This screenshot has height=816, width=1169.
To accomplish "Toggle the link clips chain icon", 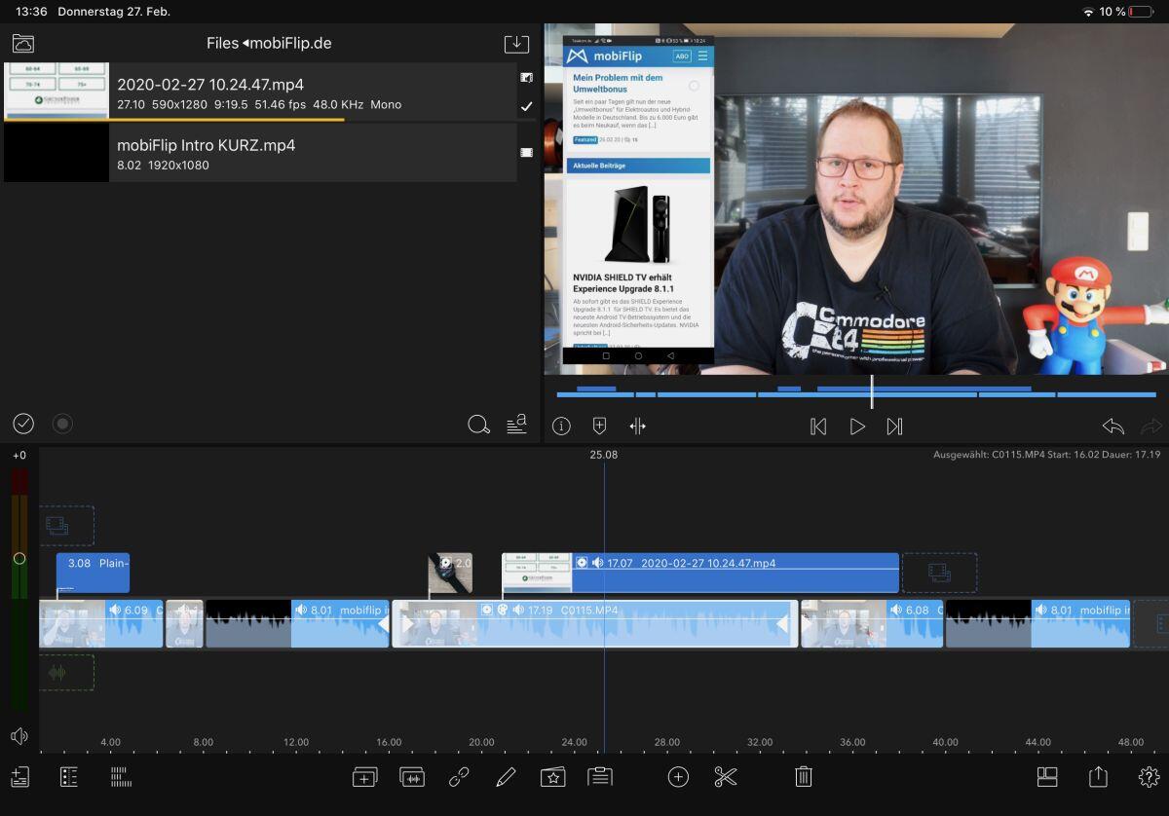I will point(459,776).
